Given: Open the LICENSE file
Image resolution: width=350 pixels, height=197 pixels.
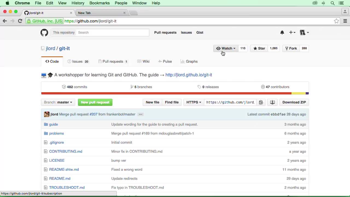Looking at the screenshot, I should point(57,161).
